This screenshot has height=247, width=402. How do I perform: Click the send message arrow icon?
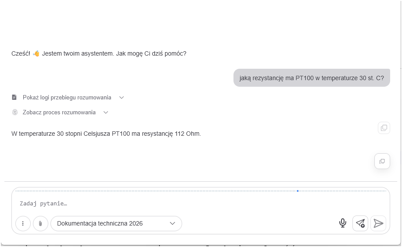coord(378,223)
